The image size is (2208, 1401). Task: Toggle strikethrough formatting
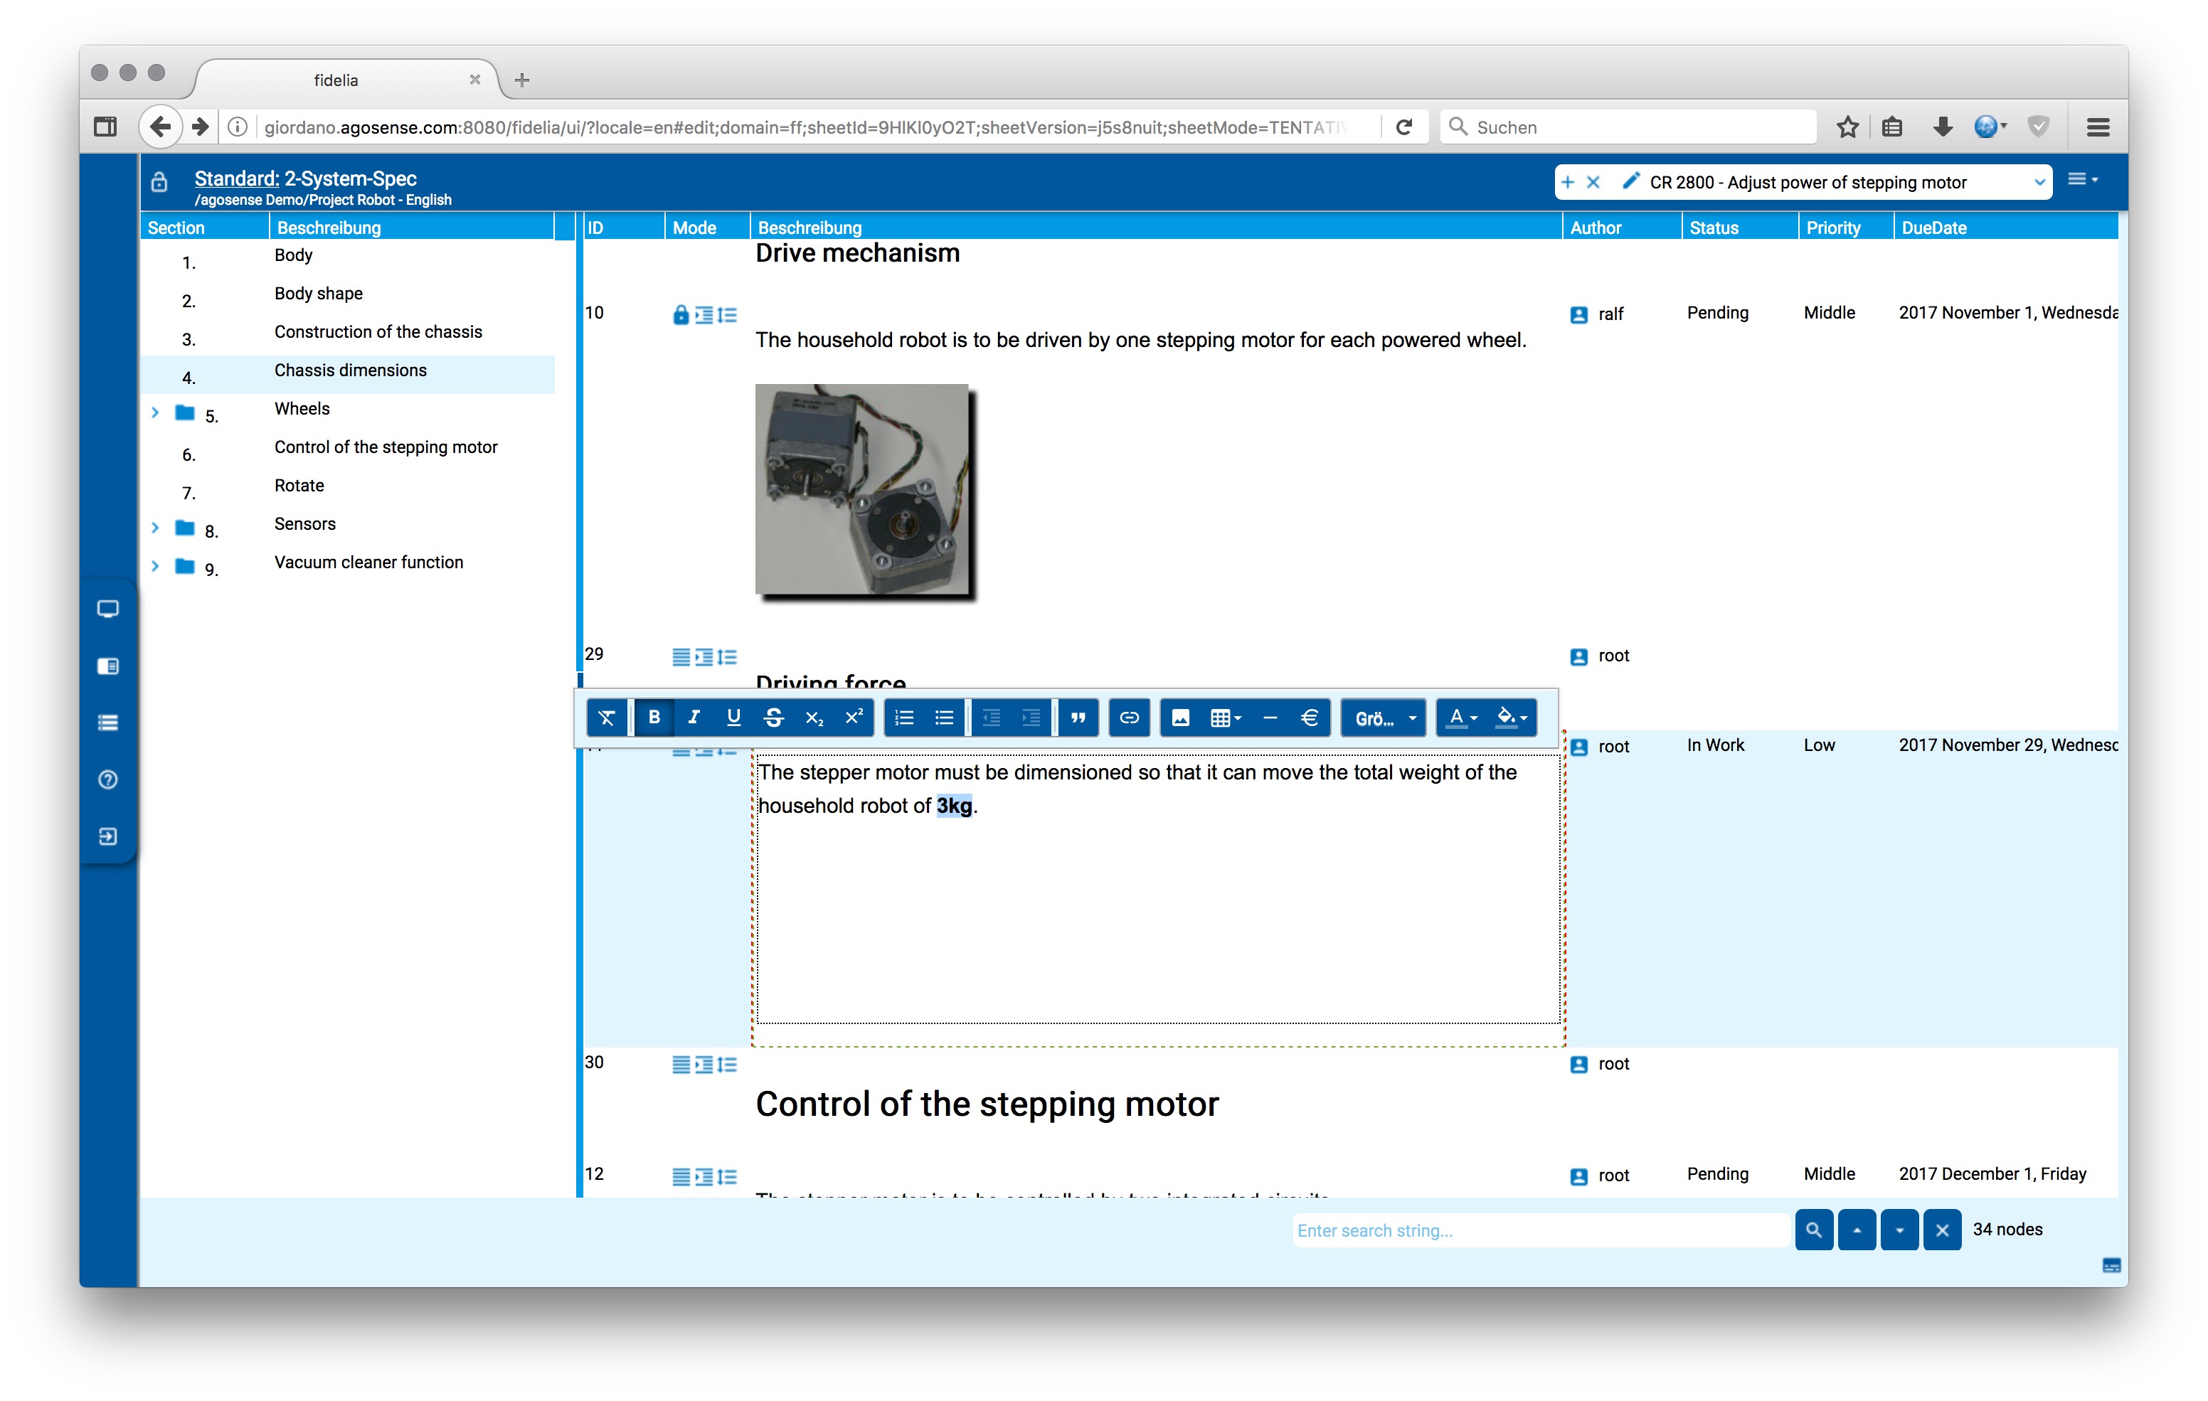tap(773, 718)
